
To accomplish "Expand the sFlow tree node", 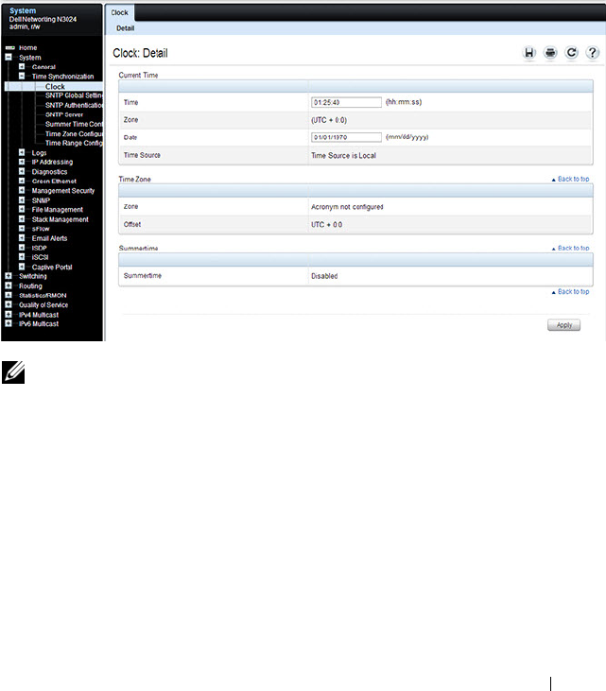I will coord(22,229).
